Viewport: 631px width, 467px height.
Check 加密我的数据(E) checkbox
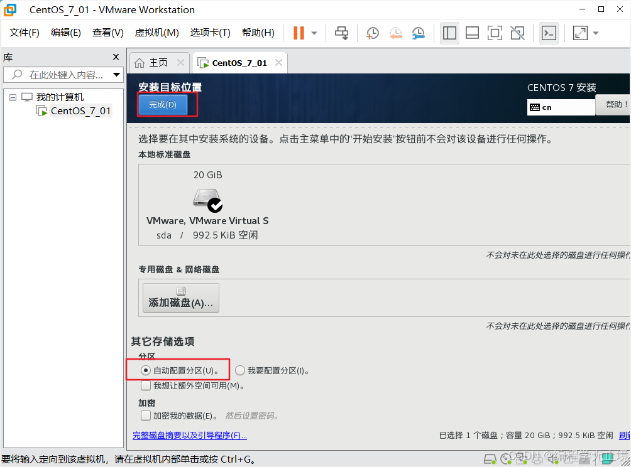[x=146, y=415]
